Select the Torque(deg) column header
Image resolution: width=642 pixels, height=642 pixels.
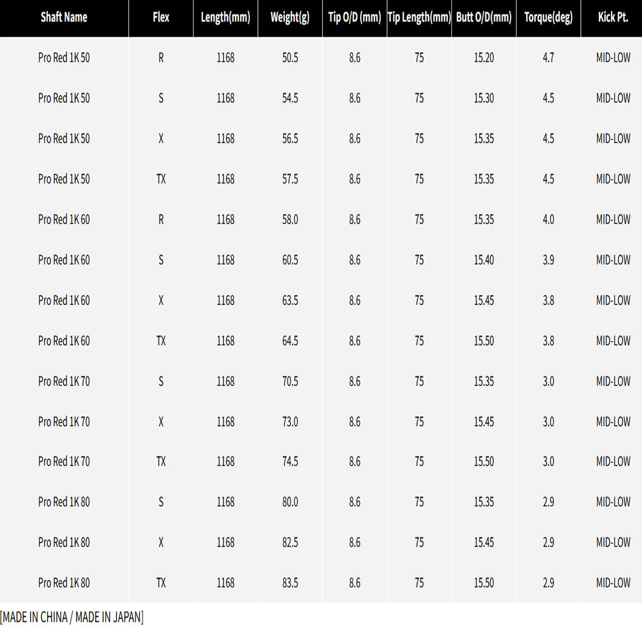(548, 17)
